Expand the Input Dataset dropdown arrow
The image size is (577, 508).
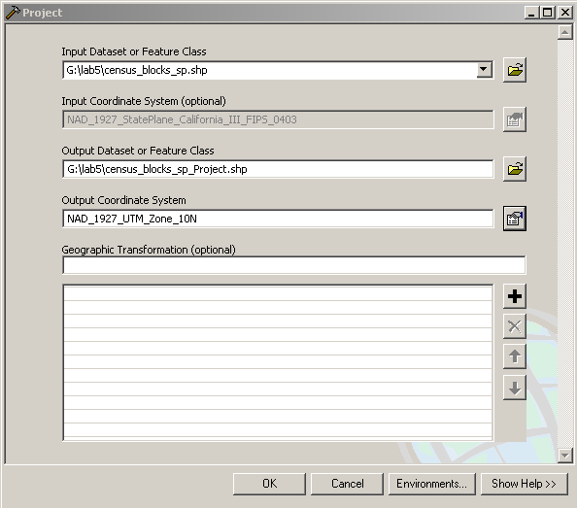(x=484, y=70)
